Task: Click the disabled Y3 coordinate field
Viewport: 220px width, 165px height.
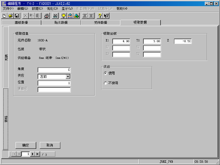Action: pyautogui.click(x=152, y=55)
